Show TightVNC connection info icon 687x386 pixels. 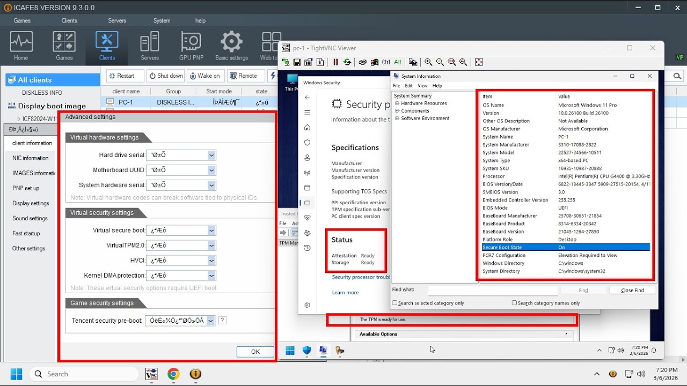[320, 62]
